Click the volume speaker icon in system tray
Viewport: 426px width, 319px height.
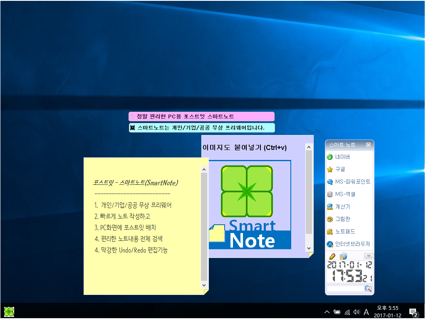coord(356,312)
